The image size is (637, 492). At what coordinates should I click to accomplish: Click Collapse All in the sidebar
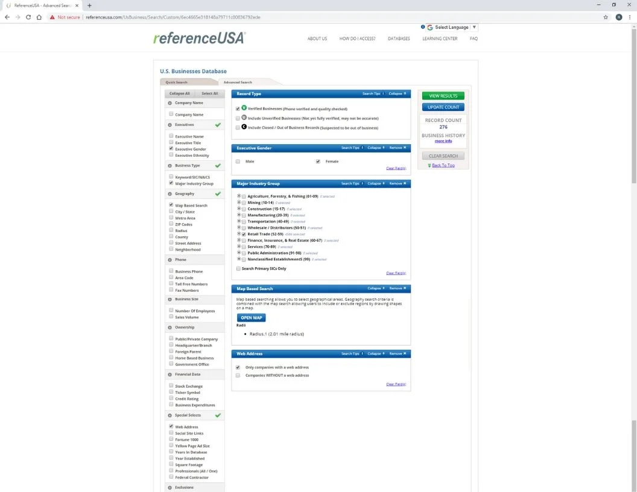pos(179,93)
